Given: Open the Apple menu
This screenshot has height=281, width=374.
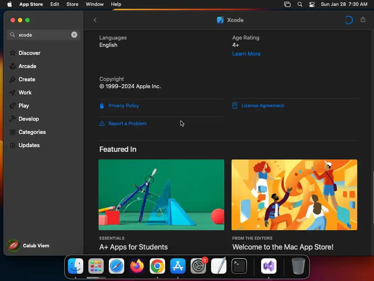Looking at the screenshot, I should (x=9, y=4).
